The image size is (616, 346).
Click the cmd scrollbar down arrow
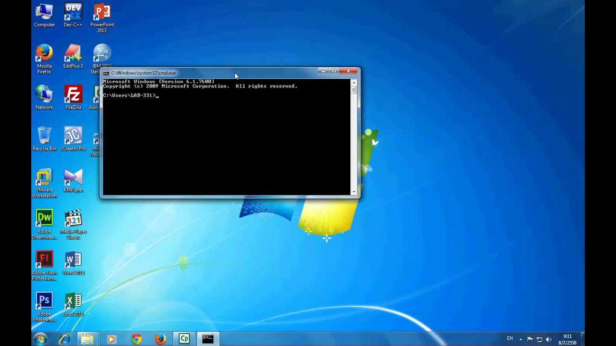(354, 192)
